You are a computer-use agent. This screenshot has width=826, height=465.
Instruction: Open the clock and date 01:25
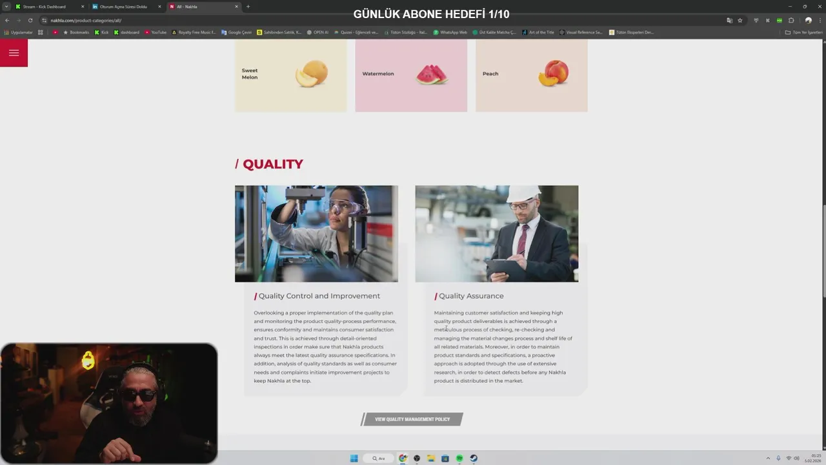(x=814, y=458)
